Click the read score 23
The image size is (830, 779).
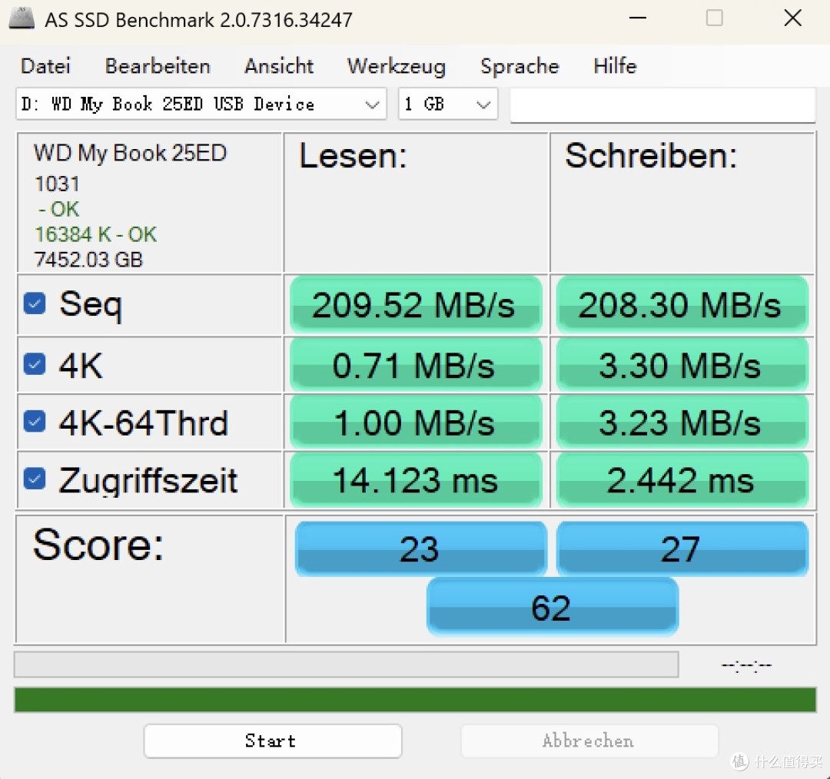click(x=420, y=549)
